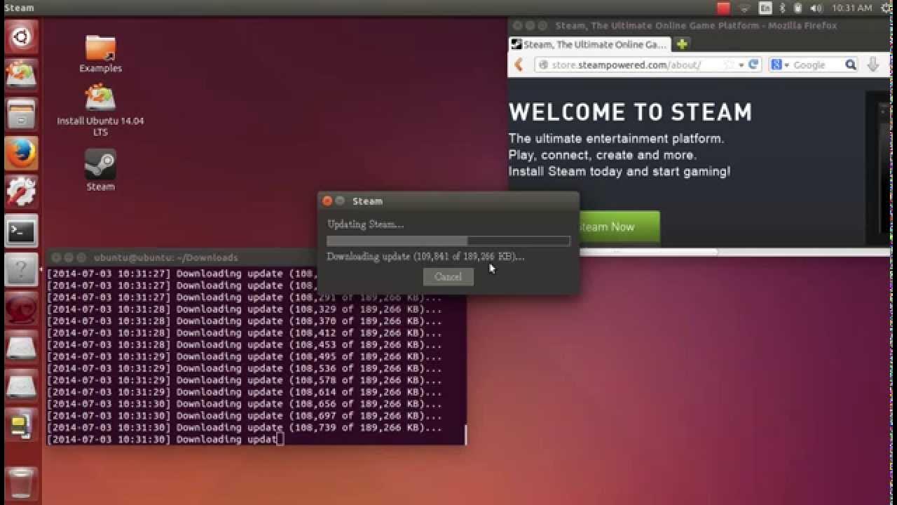Click the WELCOME TO STEAM heading

[x=631, y=112]
